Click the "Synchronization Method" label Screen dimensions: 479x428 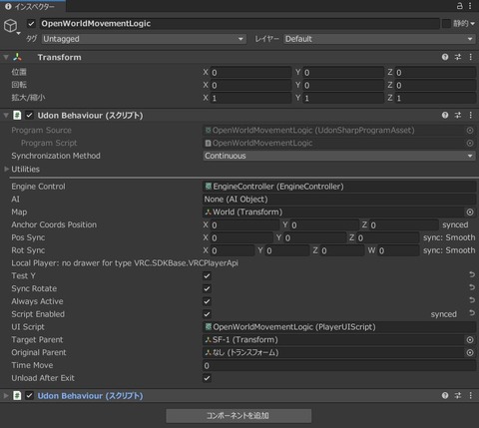56,156
